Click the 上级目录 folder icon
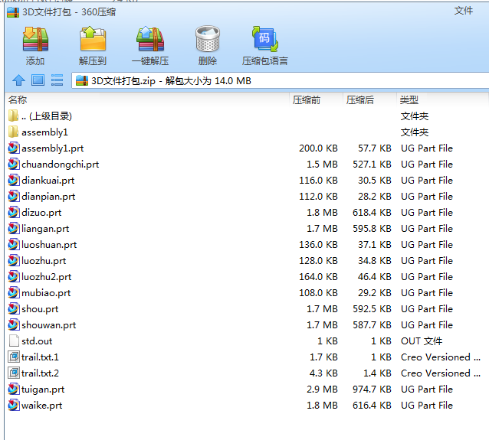The width and height of the screenshot is (489, 440). point(13,116)
